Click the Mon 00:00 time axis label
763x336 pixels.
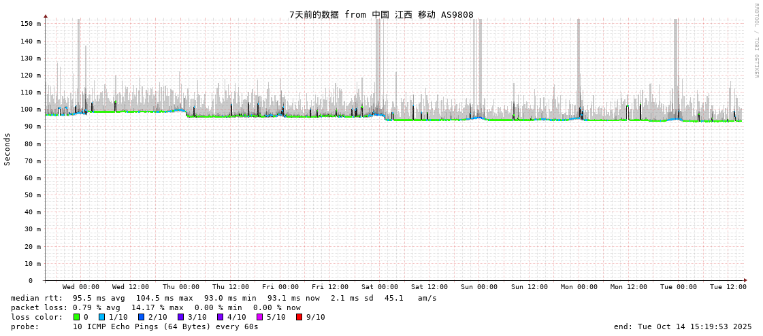tap(579, 287)
